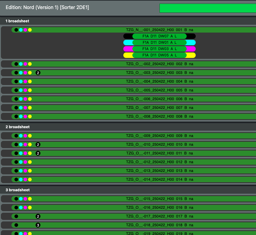Click Edition: Nord (Version 1) title
The width and height of the screenshot is (256, 235).
pyautogui.click(x=47, y=7)
